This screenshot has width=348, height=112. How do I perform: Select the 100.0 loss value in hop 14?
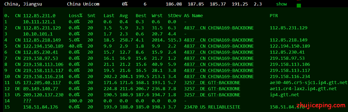76,101
